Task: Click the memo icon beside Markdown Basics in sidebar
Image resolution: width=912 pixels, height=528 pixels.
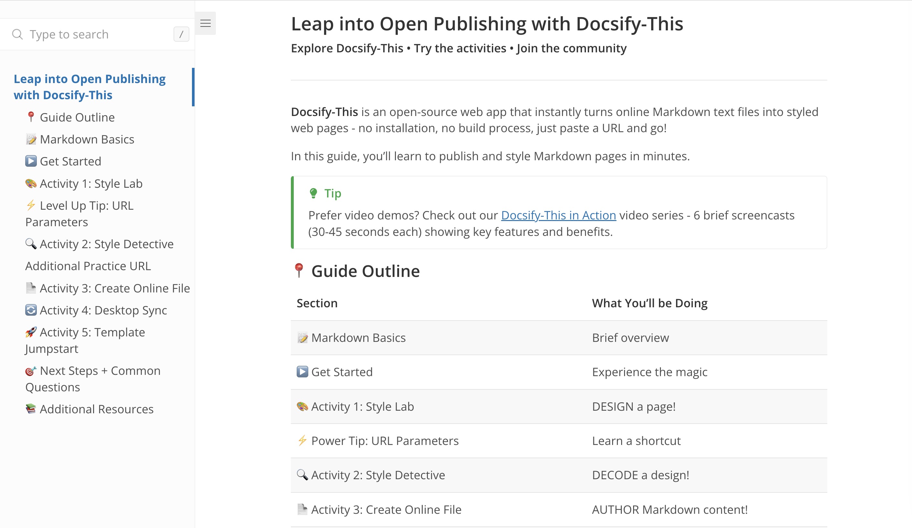Action: pos(31,139)
